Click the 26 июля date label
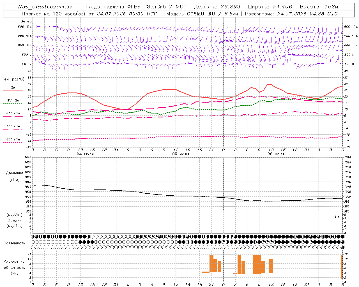 click(x=276, y=154)
